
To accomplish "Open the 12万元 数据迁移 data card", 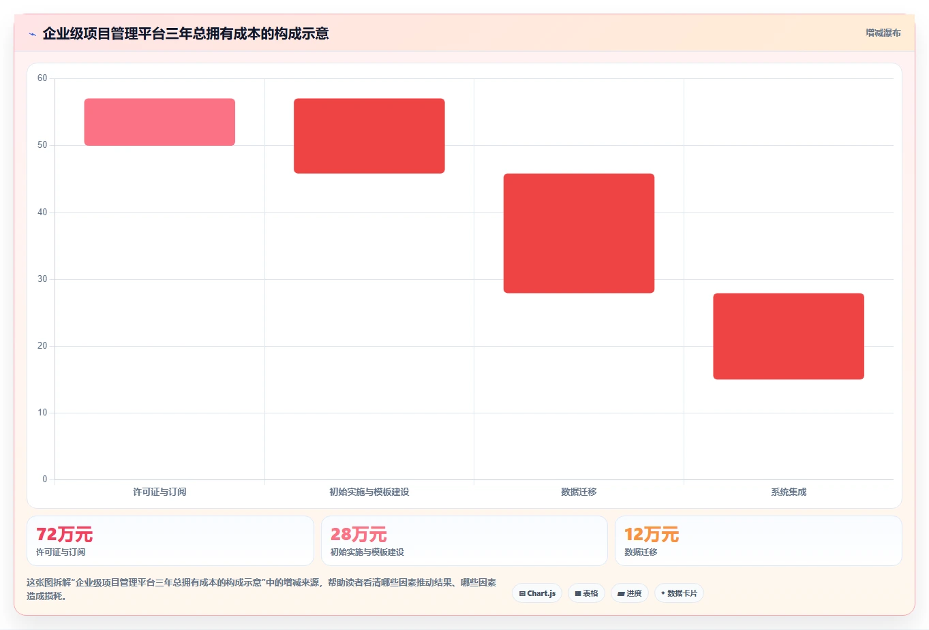I will click(x=758, y=541).
